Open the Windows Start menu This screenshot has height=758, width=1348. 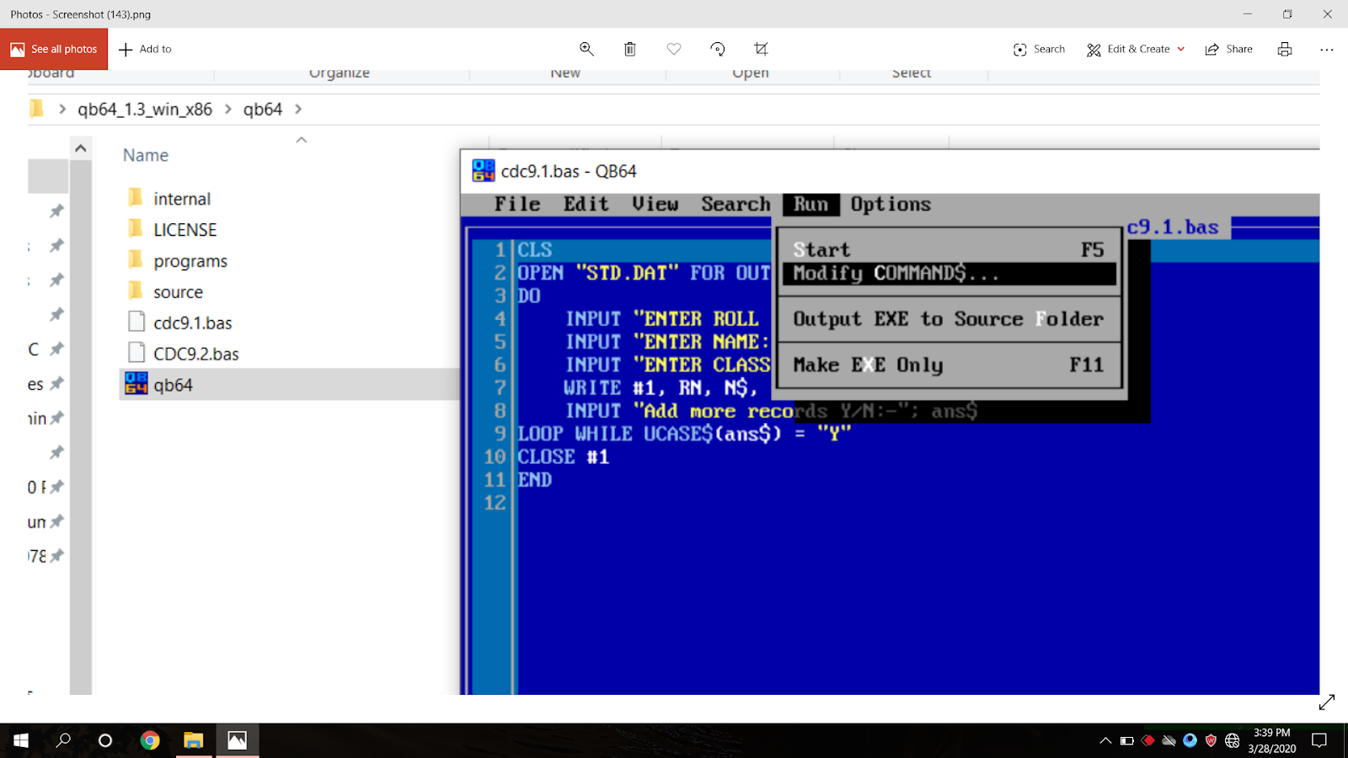[20, 740]
